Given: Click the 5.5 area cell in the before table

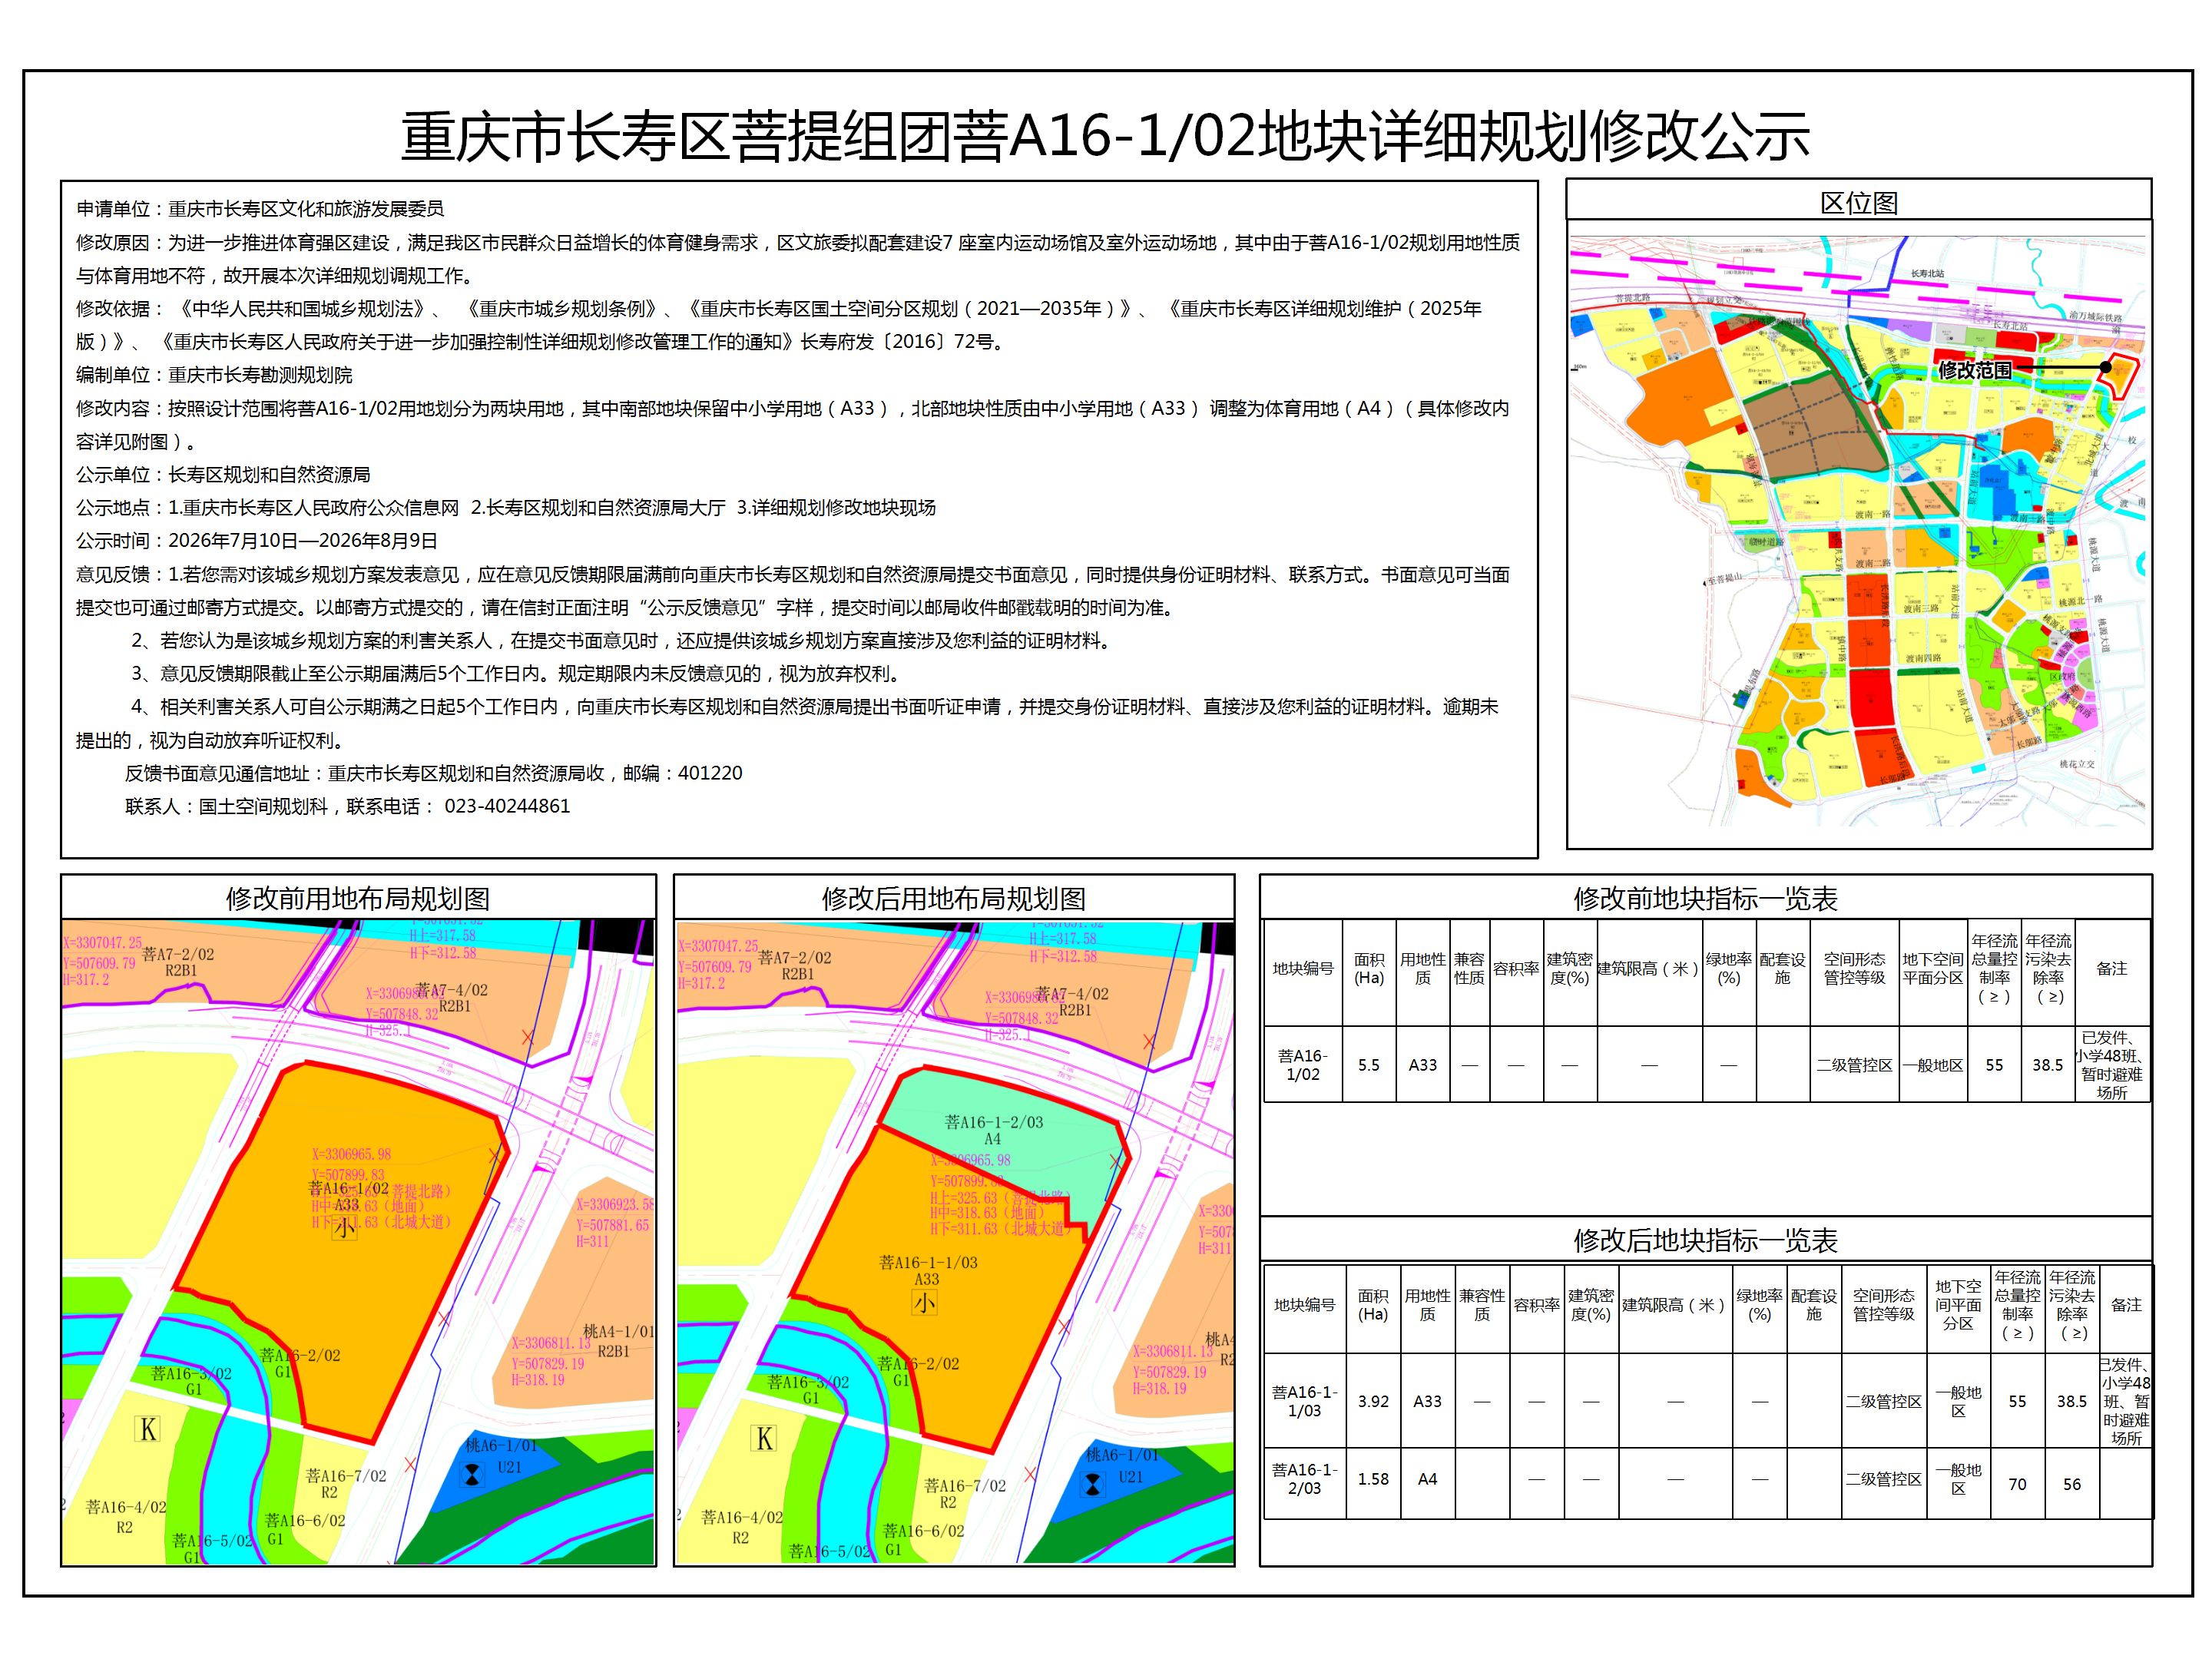Looking at the screenshot, I should pyautogui.click(x=1368, y=1065).
